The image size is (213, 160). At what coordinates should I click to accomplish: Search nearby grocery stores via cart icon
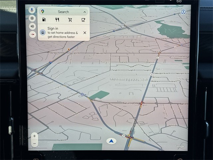(x=70, y=20)
